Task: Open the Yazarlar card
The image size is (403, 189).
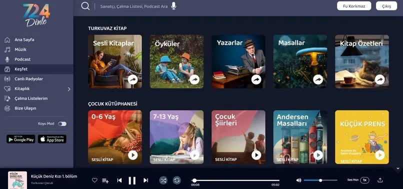Action: coord(238,61)
